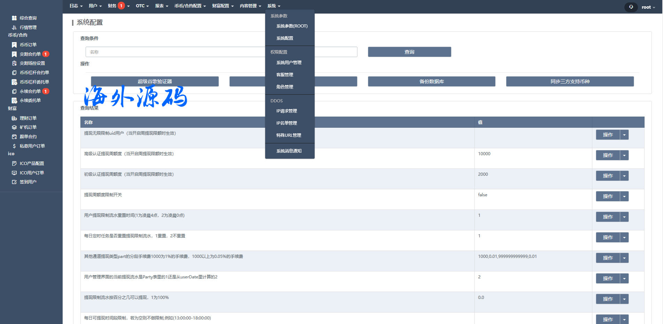This screenshot has height=324, width=663.
Task: Click the 理财订单 sidebar icon
Action: [x=14, y=118]
